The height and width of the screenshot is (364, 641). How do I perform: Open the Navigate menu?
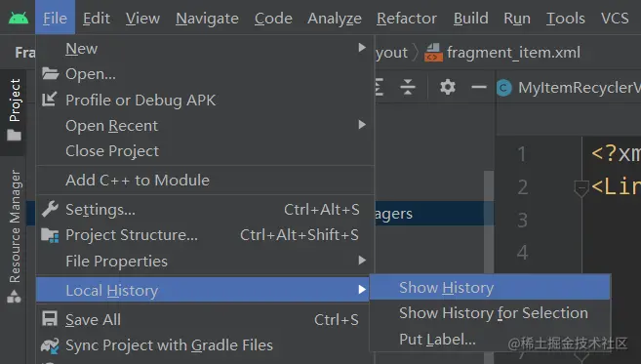[x=207, y=18]
